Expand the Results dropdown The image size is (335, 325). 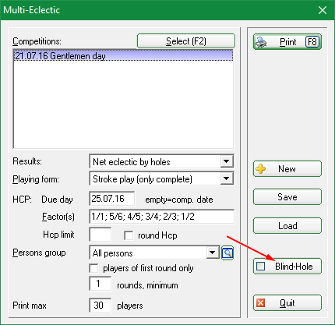point(227,161)
